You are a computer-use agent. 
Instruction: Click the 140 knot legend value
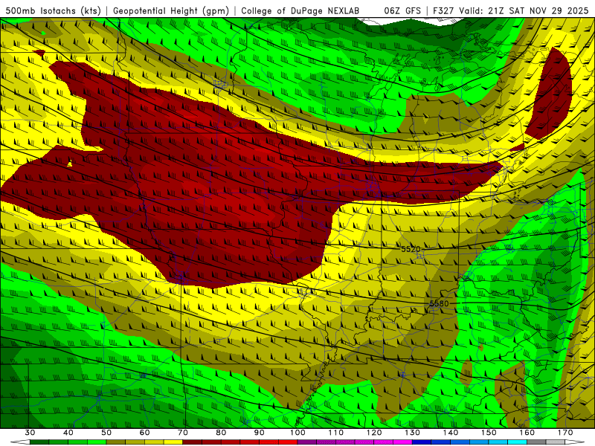click(451, 433)
